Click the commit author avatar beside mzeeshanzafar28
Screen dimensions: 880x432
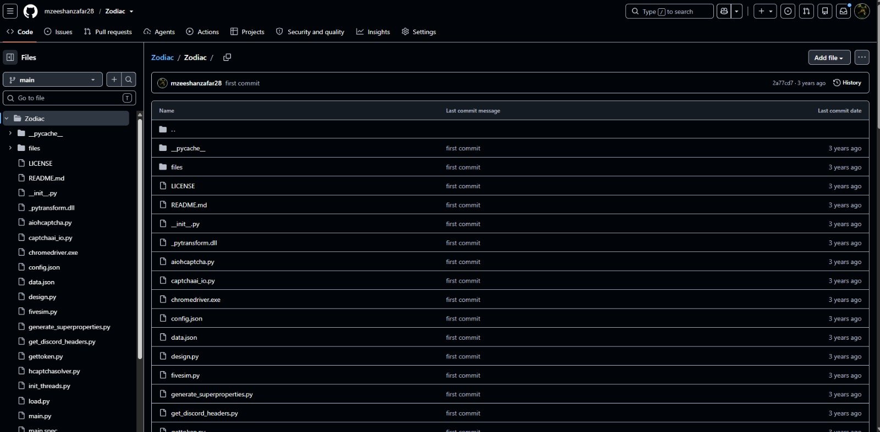point(162,83)
